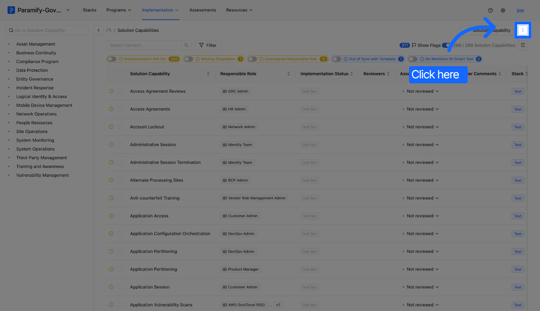Open the column settings sliders icon

(x=523, y=45)
